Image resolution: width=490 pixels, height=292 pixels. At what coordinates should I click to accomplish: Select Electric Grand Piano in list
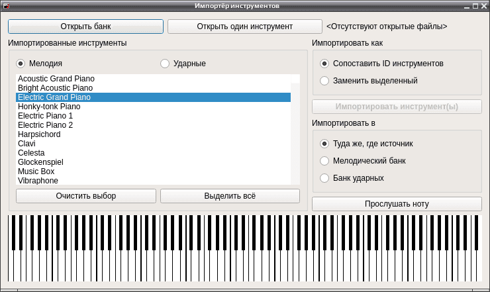pos(153,97)
